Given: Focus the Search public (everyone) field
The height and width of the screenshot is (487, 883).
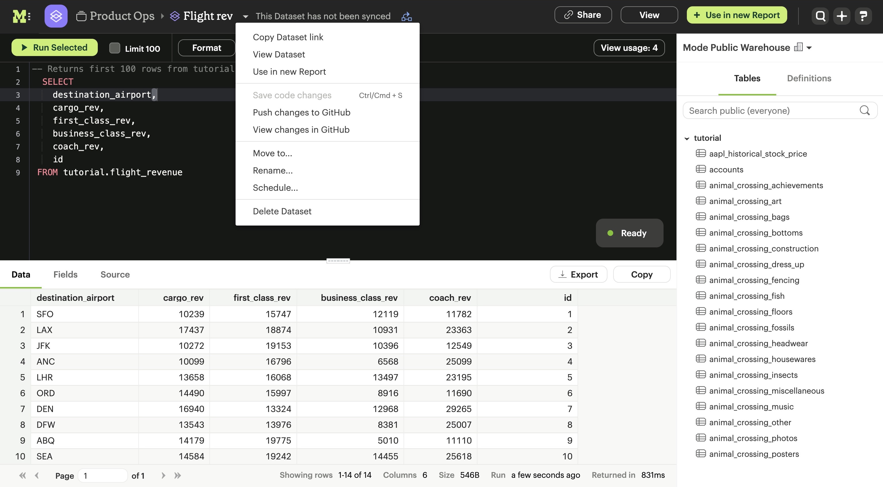Looking at the screenshot, I should coord(780,110).
